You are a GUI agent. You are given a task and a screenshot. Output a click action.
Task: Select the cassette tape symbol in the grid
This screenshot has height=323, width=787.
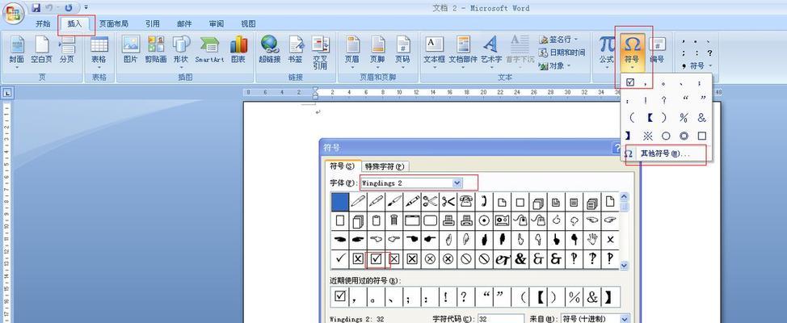click(x=503, y=220)
